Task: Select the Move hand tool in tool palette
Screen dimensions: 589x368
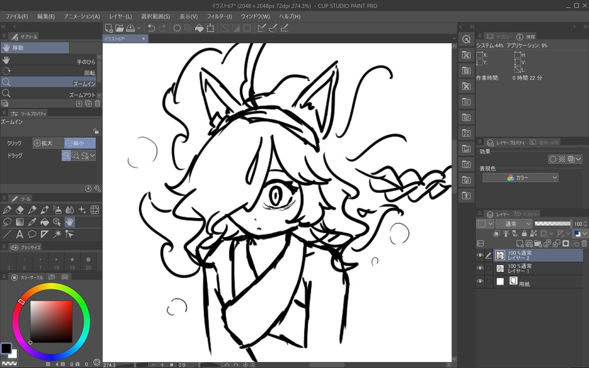Action: (69, 222)
